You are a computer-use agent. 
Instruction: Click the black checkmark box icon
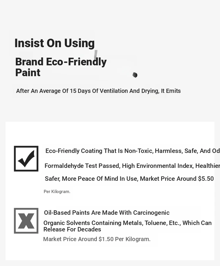(x=26, y=158)
